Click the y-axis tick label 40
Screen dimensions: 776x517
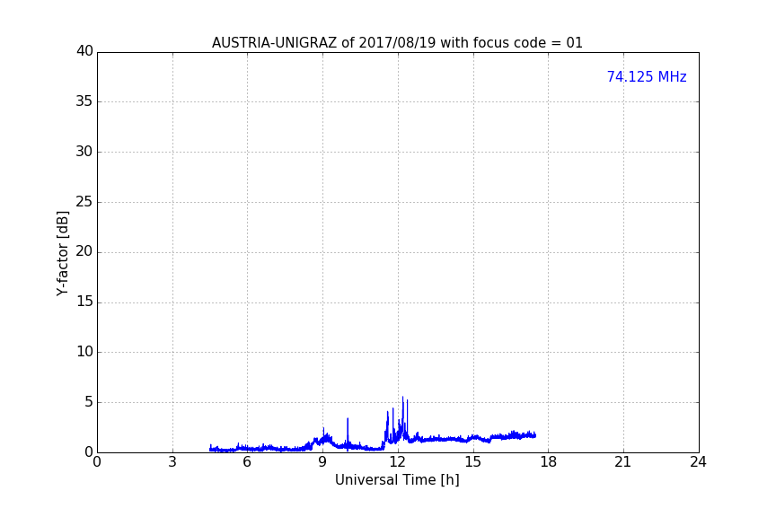(x=84, y=51)
